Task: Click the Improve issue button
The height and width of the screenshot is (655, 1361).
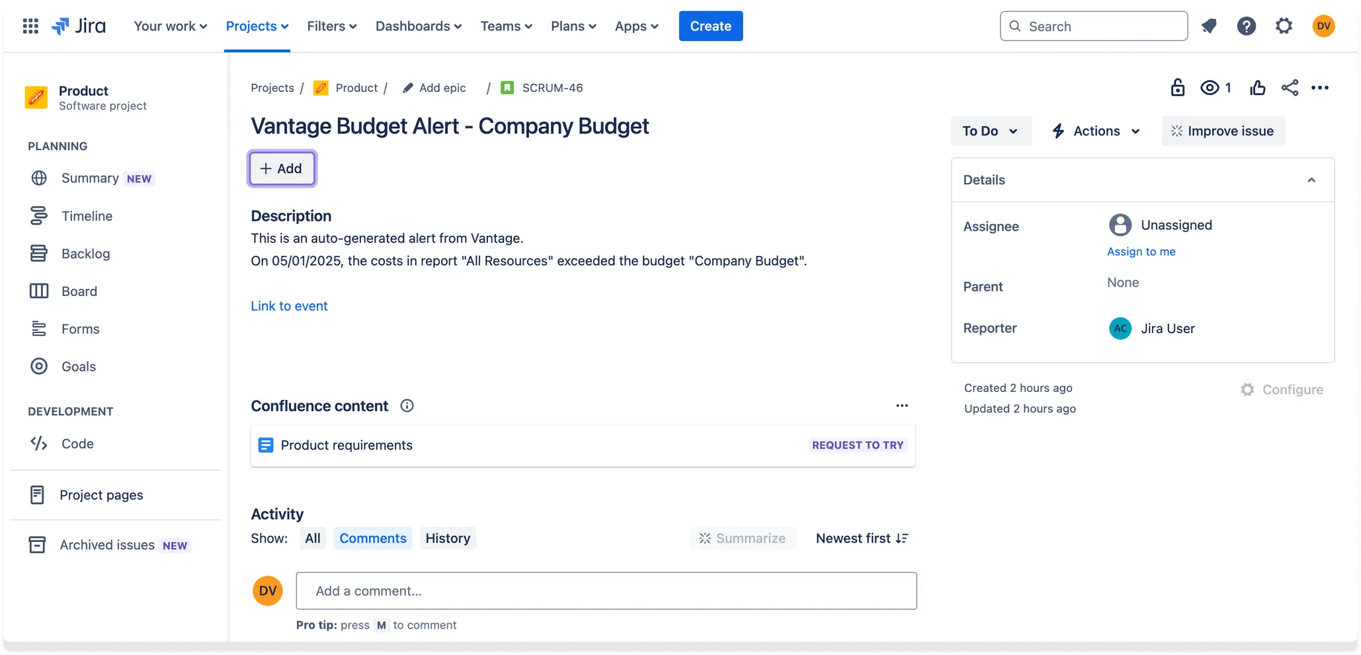Action: [1223, 131]
